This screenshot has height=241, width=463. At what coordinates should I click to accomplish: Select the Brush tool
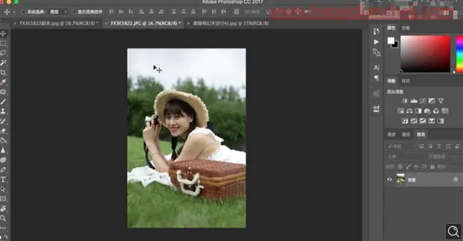tap(3, 102)
